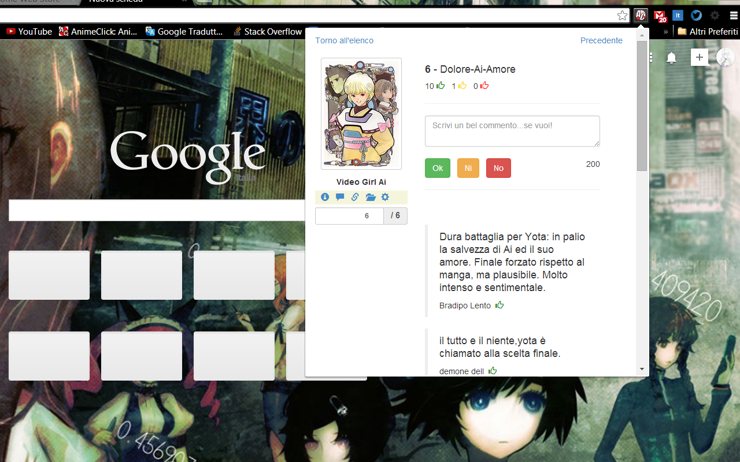This screenshot has width=740, height=462.
Task: Open Gmail notifier showing 20 unread
Action: (x=659, y=15)
